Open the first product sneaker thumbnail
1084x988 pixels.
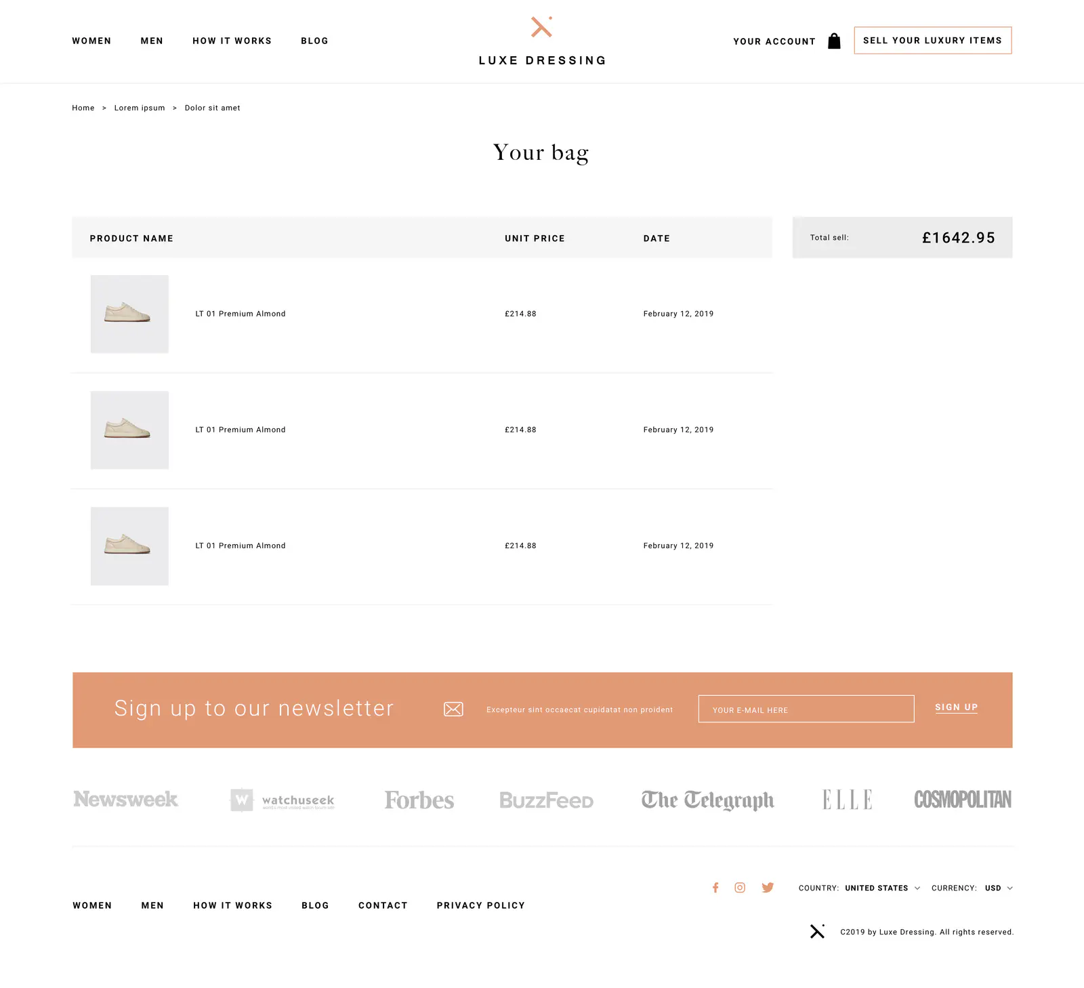point(129,314)
